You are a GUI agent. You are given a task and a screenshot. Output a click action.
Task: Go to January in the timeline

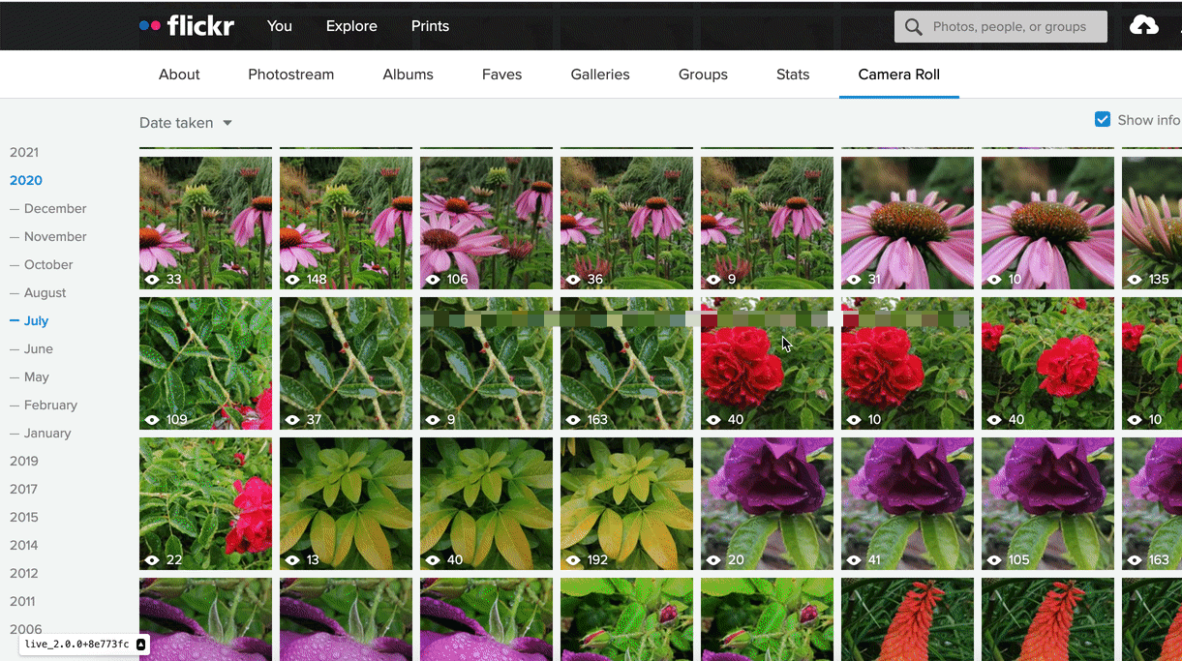point(47,433)
